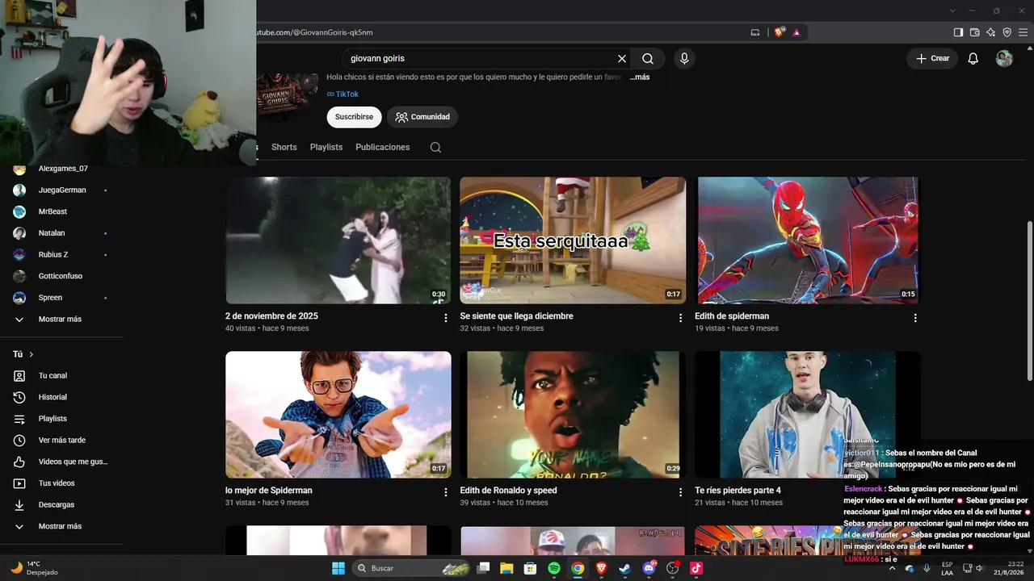Open the Brave hamburger main menu
Screen dimensions: 1034x581
pos(1023,32)
